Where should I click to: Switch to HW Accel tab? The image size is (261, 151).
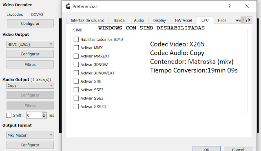pos(184,20)
